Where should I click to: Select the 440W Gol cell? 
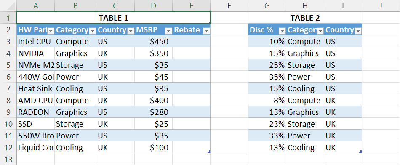(35, 77)
